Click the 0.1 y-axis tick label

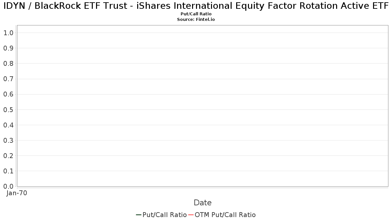[x=8, y=171]
